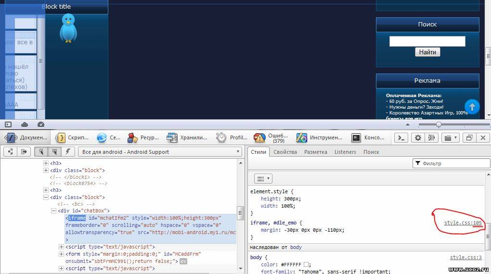The width and height of the screenshot is (491, 274).
Task: Switch to the Свойства tab
Action: (x=285, y=152)
